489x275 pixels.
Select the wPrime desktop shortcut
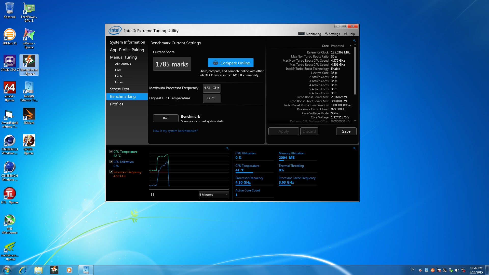[x=29, y=38]
